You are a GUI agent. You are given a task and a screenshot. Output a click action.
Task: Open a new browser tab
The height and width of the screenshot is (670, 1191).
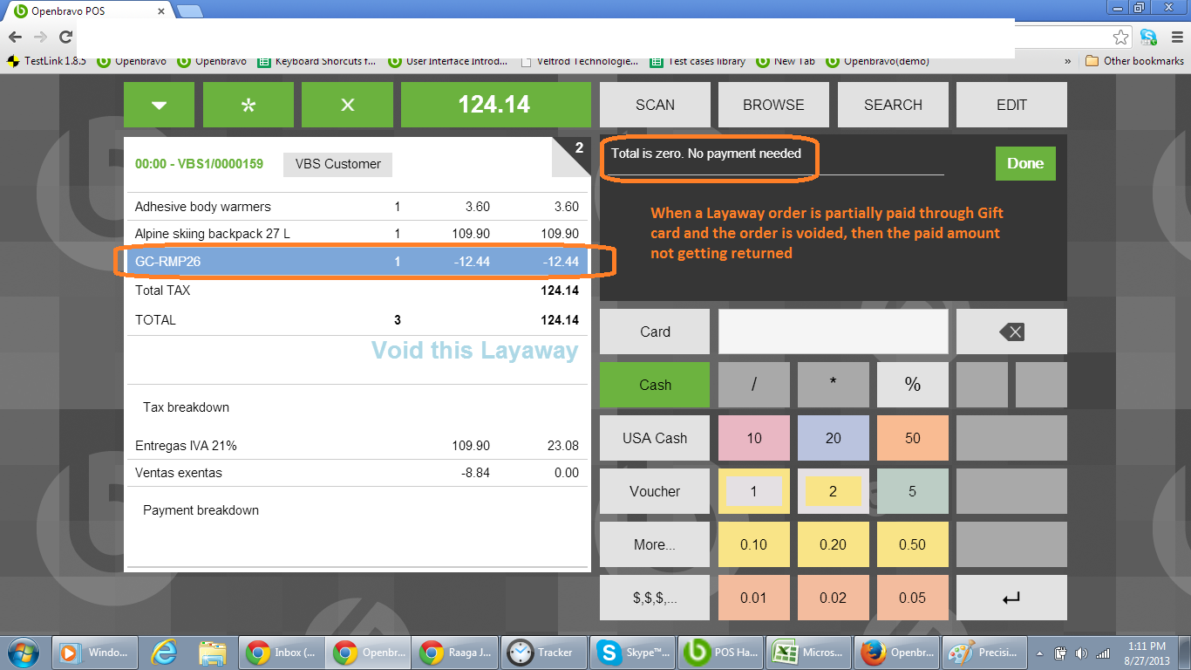190,11
